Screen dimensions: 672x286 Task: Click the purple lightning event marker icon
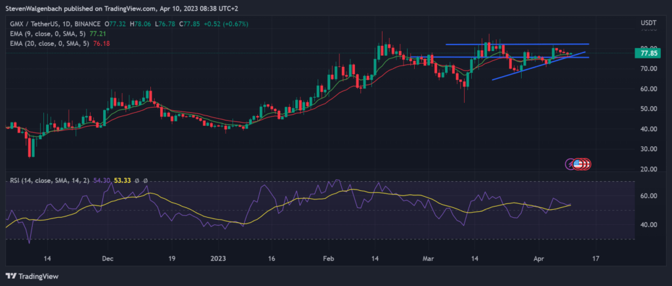570,164
